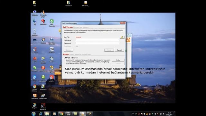The image size is (206, 116).
Task: Open the Nero desktop shortcut
Action: [x=43, y=22]
